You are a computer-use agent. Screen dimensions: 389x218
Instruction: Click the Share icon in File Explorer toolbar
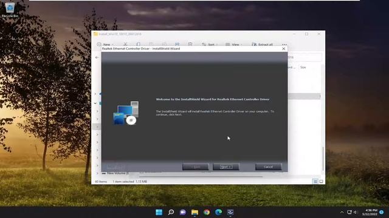coord(177,44)
